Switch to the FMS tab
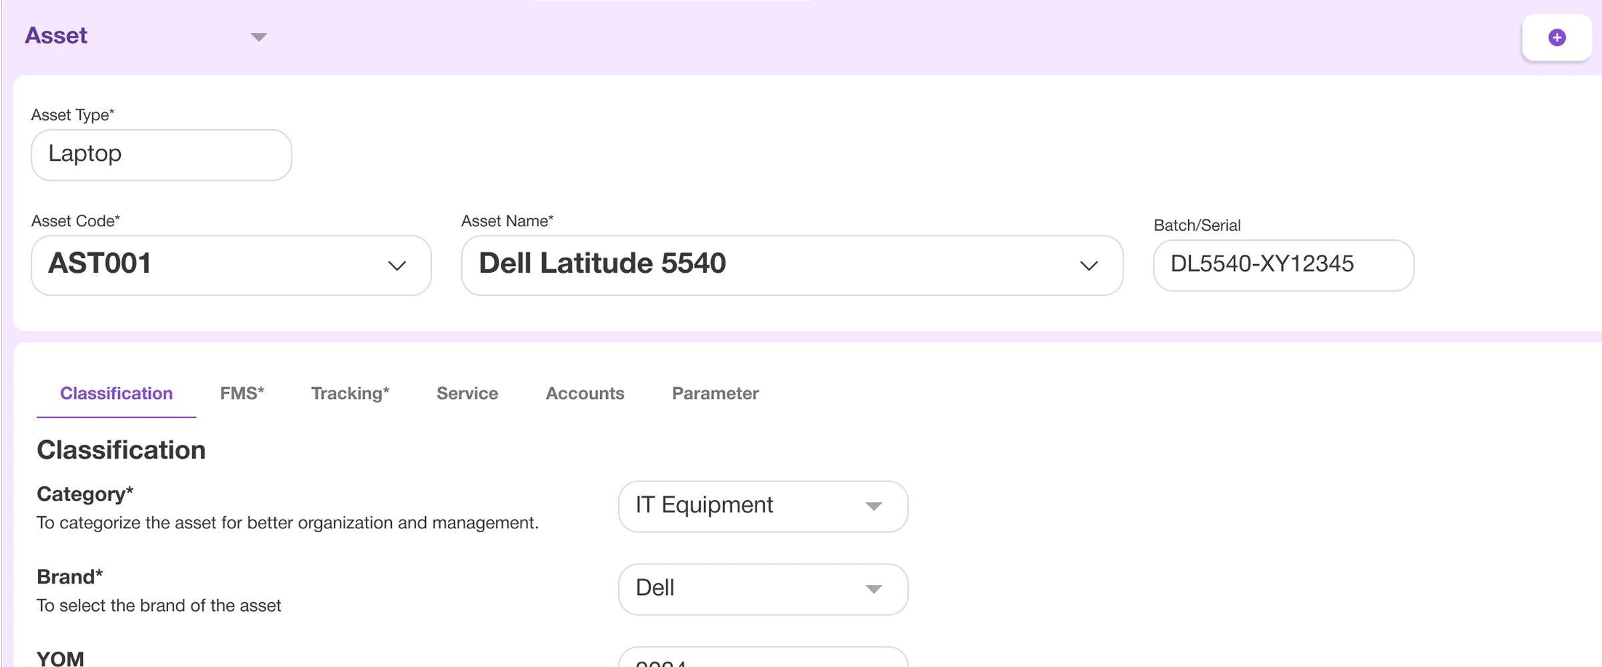The height and width of the screenshot is (667, 1602). point(242,394)
